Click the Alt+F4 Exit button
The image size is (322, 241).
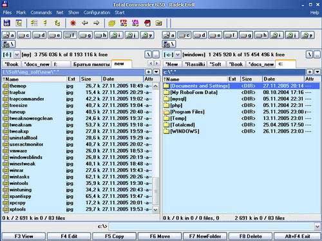pos(298,236)
